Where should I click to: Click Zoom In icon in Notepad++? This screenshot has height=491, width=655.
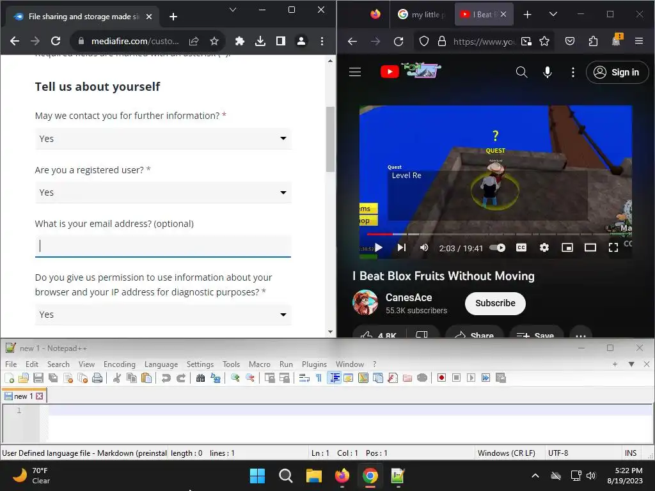[235, 378]
